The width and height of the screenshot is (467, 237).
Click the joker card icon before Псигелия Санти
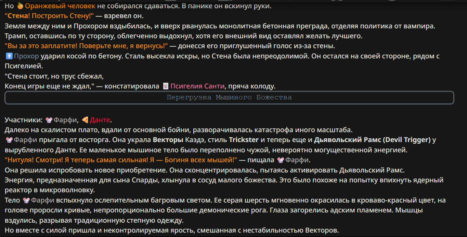pyautogui.click(x=166, y=86)
